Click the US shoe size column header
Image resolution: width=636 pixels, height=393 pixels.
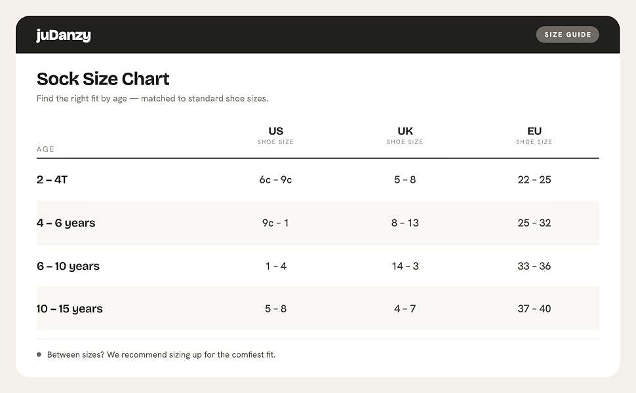[x=275, y=136]
